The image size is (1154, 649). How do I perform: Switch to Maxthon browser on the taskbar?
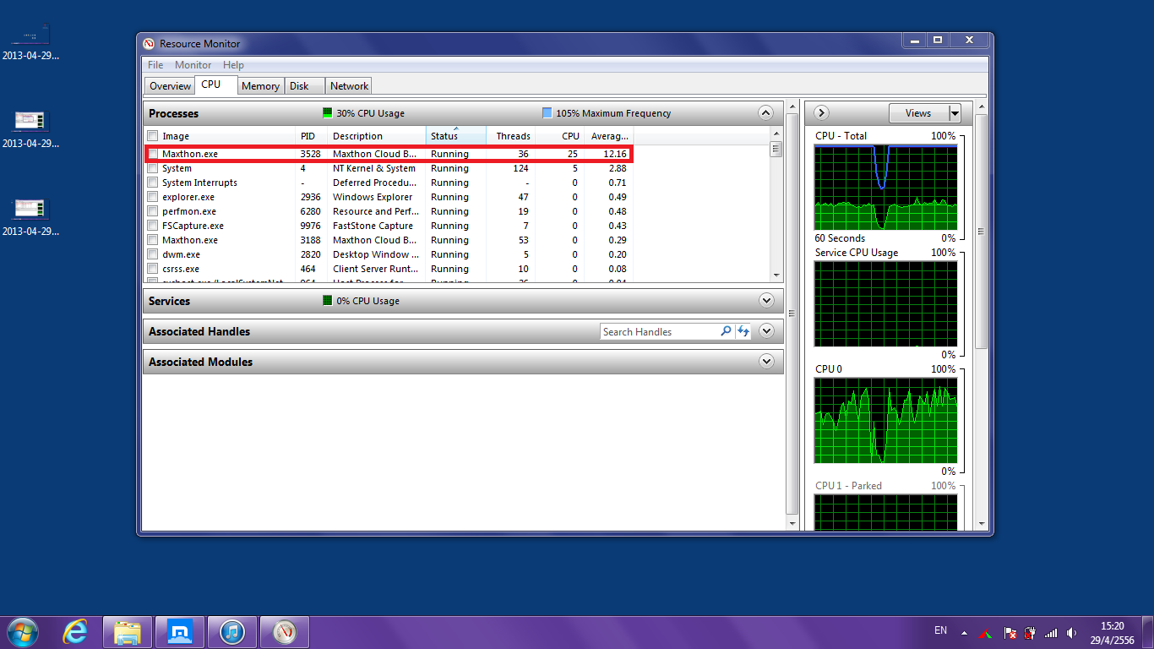click(x=180, y=631)
